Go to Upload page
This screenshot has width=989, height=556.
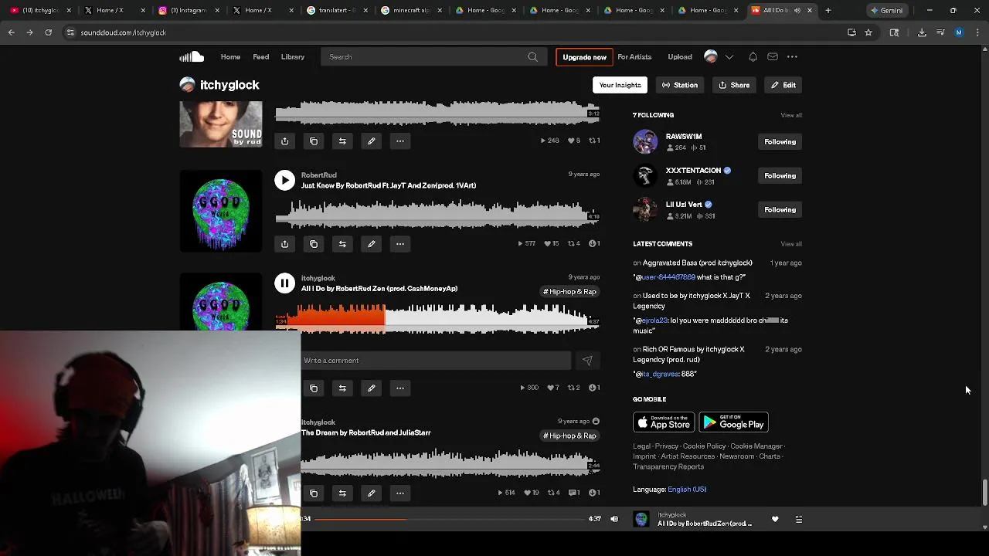[680, 57]
